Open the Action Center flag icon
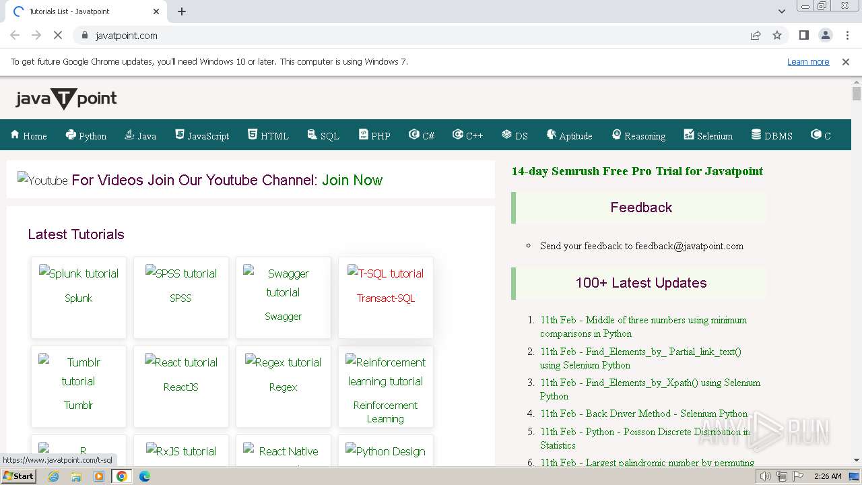This screenshot has height=485, width=862. 798,476
